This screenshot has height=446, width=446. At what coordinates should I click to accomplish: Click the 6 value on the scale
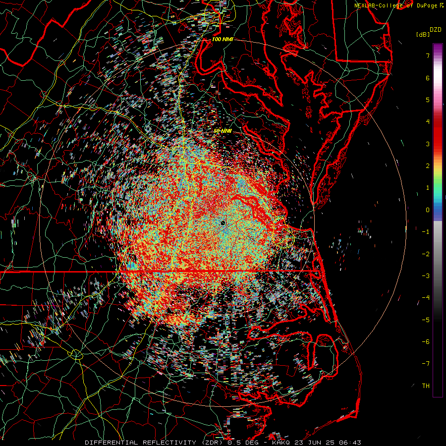coord(428,78)
